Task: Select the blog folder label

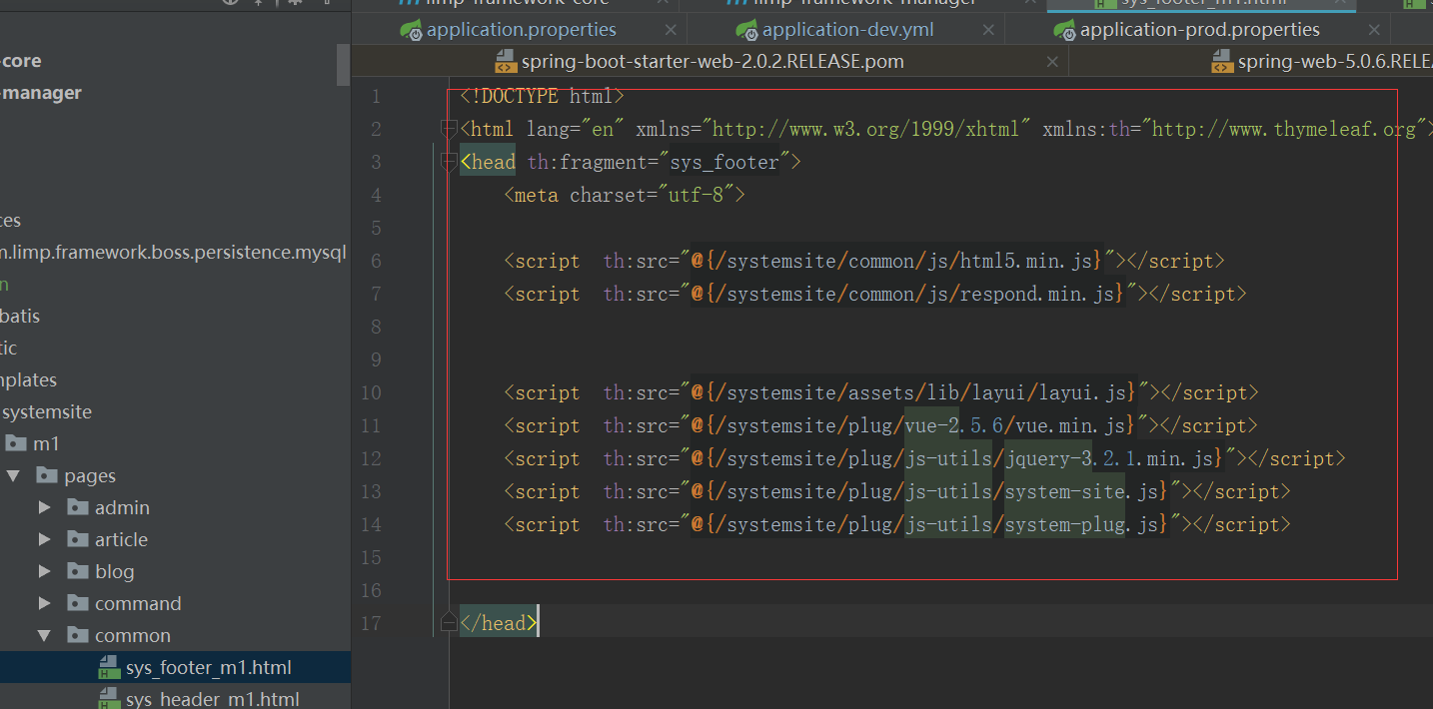Action: click(114, 571)
